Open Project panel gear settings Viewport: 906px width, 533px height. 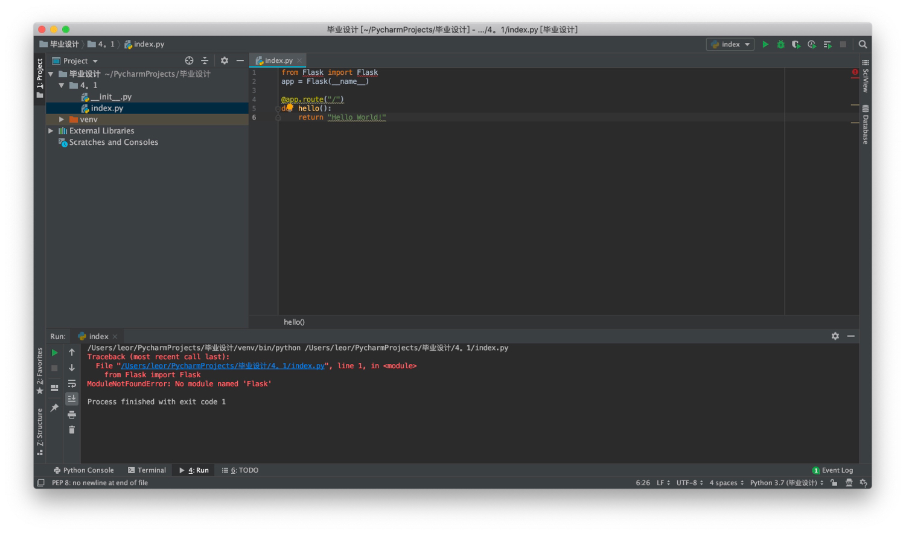click(x=225, y=60)
